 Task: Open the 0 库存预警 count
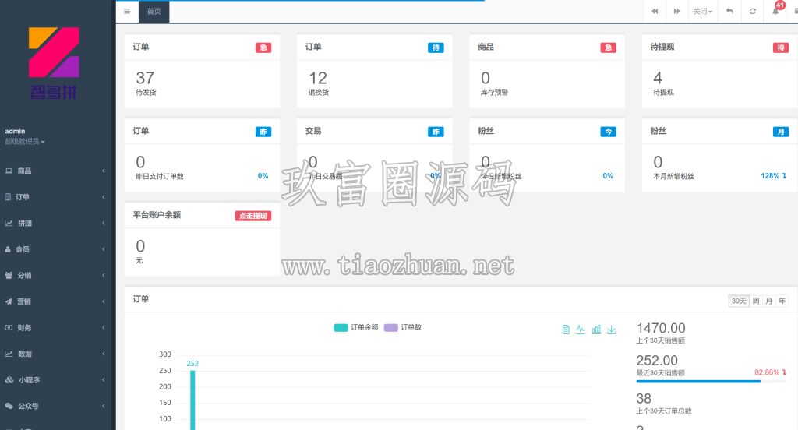click(486, 79)
